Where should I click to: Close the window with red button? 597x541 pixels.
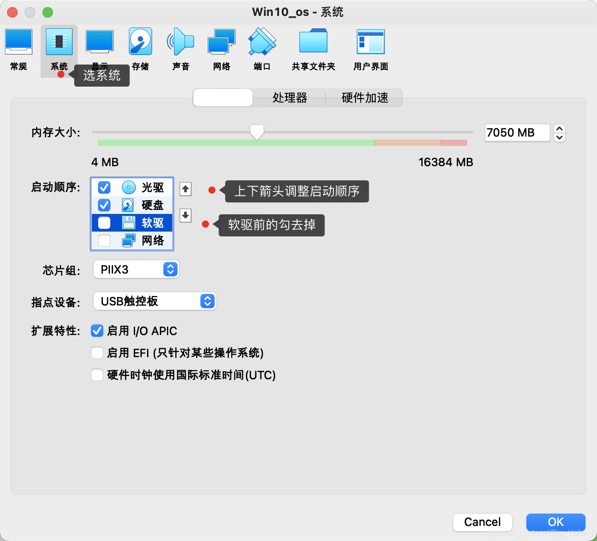coord(12,12)
